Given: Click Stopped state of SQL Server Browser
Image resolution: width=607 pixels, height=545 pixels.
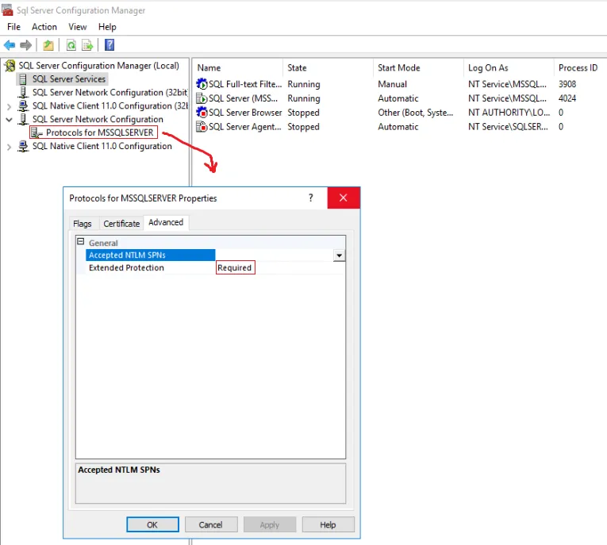Looking at the screenshot, I should point(303,113).
